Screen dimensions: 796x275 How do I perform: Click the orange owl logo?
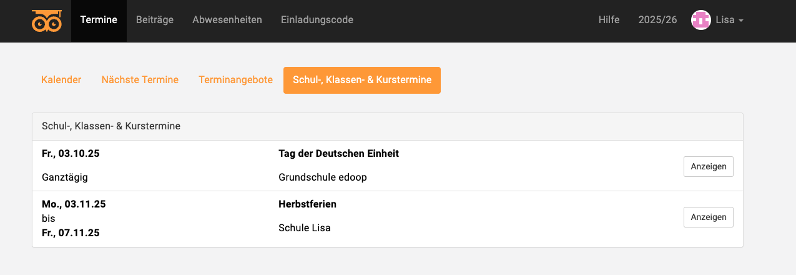47,21
